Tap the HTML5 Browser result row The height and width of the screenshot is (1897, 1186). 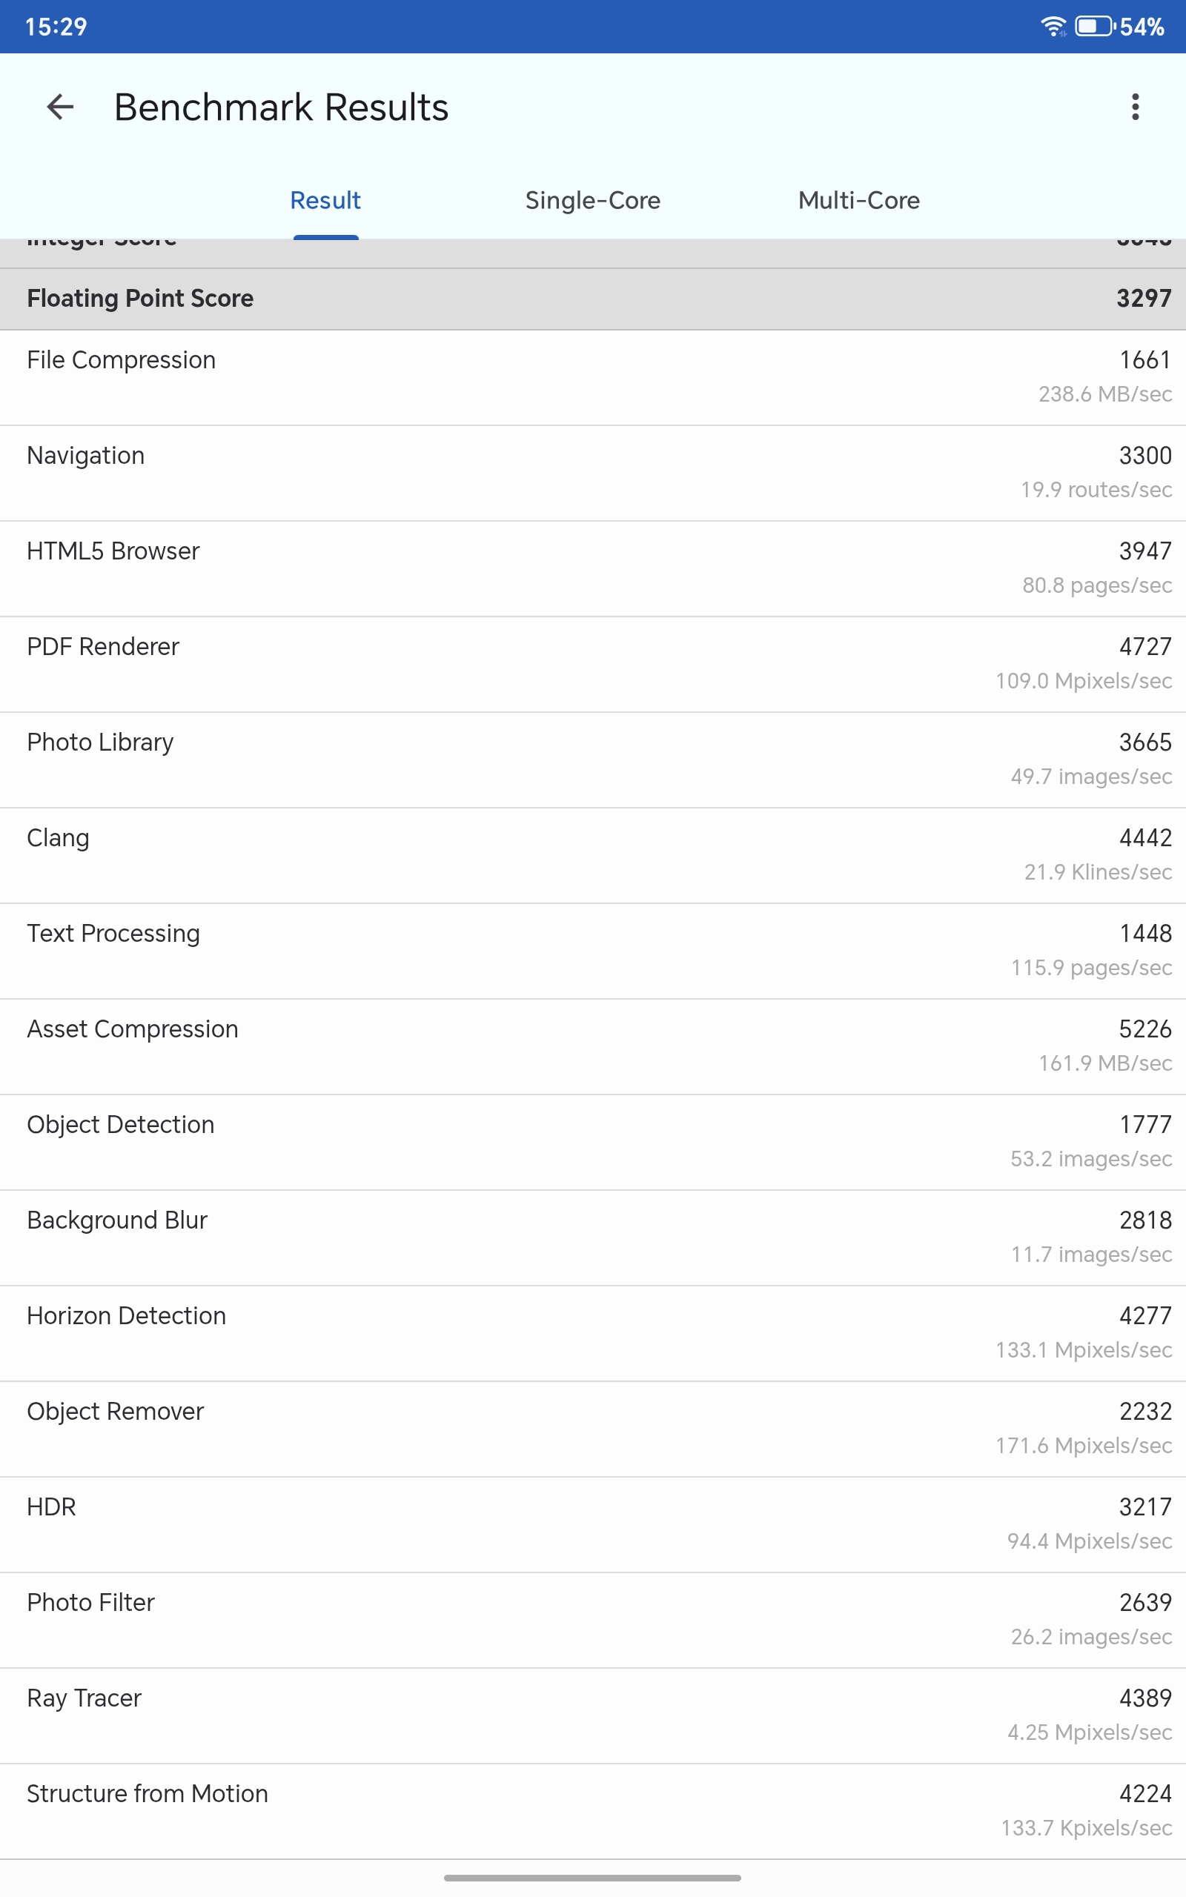tap(593, 568)
